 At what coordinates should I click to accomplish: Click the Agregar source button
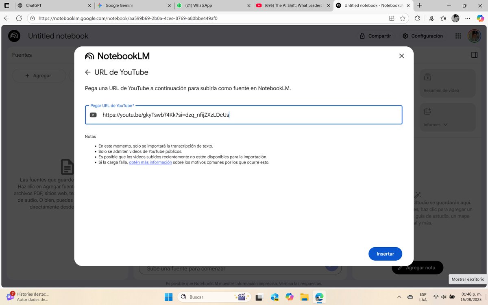[39, 76]
